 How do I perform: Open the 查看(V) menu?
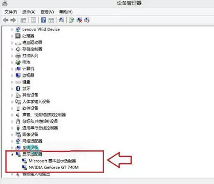click(x=47, y=12)
